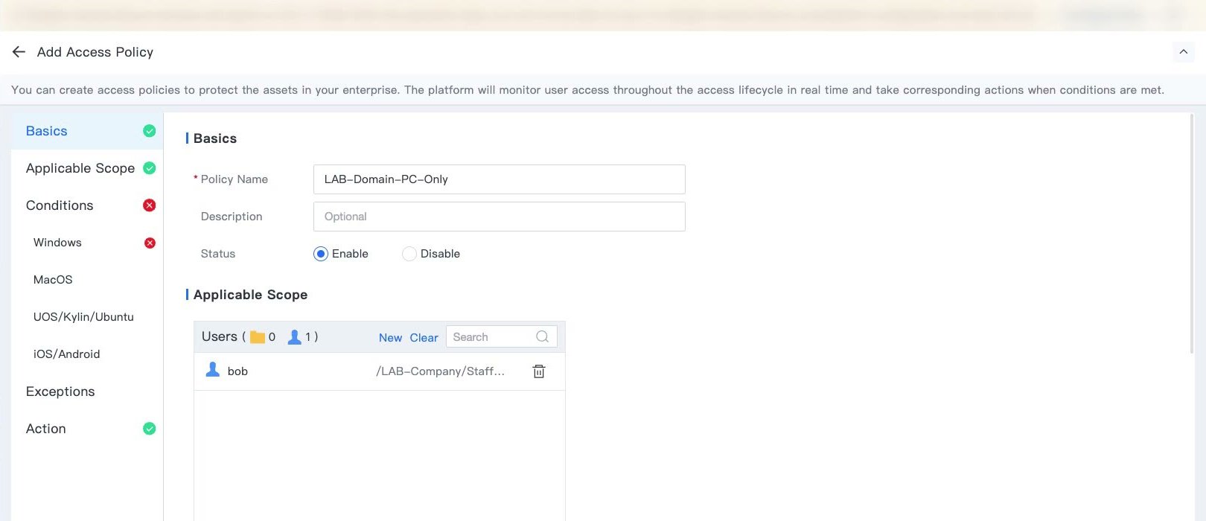Click the red error icon beside Windows
The width and height of the screenshot is (1206, 521).
150,243
